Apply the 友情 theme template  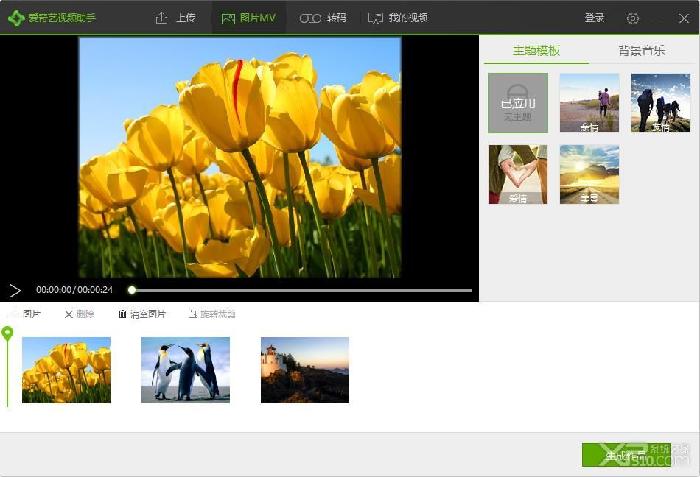coord(661,103)
